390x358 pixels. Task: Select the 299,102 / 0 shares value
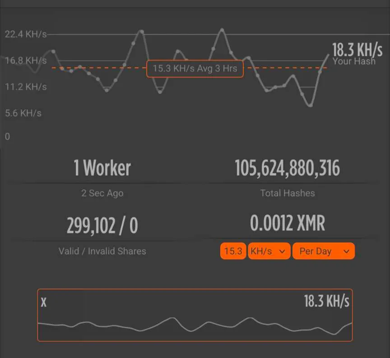(102, 225)
